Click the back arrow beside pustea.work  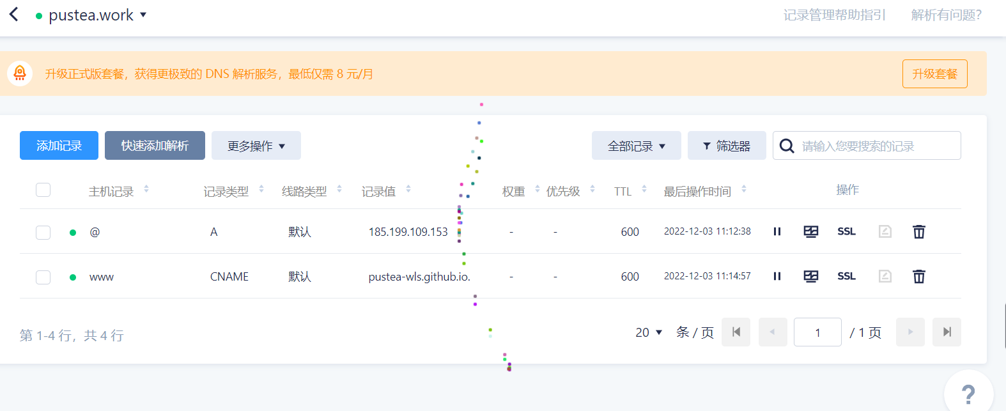tap(14, 15)
